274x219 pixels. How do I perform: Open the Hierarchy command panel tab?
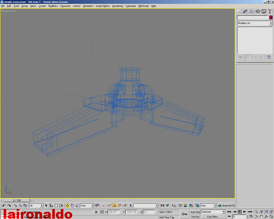click(251, 11)
